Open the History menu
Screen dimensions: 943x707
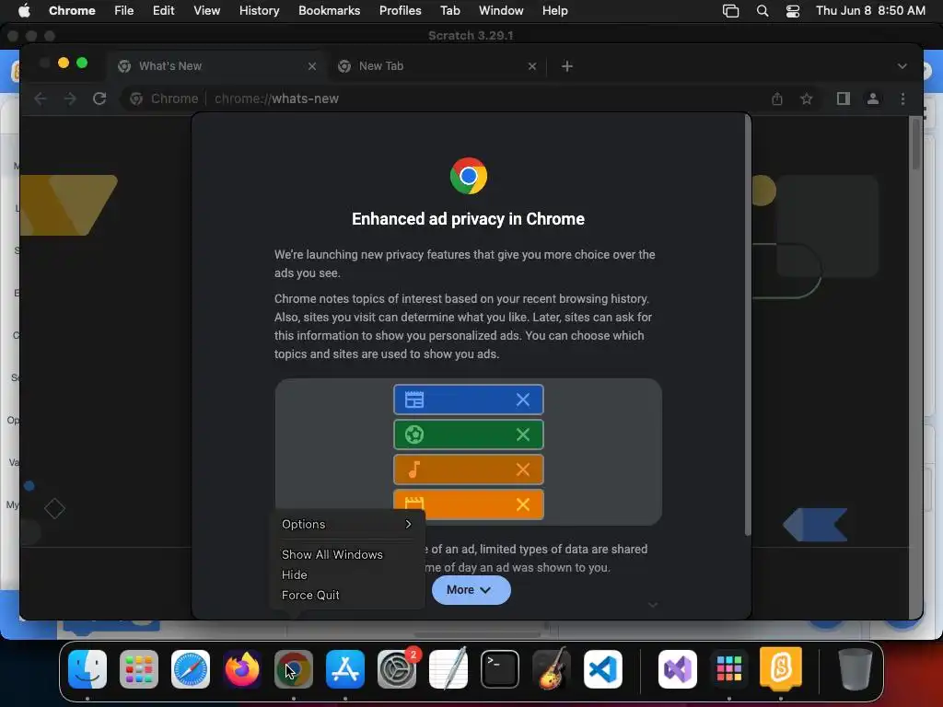coord(259,10)
